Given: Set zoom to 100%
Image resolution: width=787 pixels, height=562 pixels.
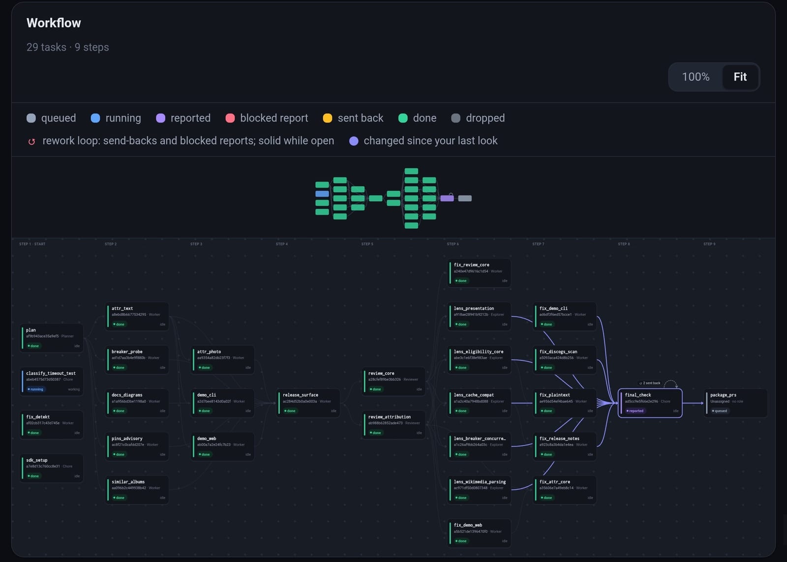Looking at the screenshot, I should 696,77.
